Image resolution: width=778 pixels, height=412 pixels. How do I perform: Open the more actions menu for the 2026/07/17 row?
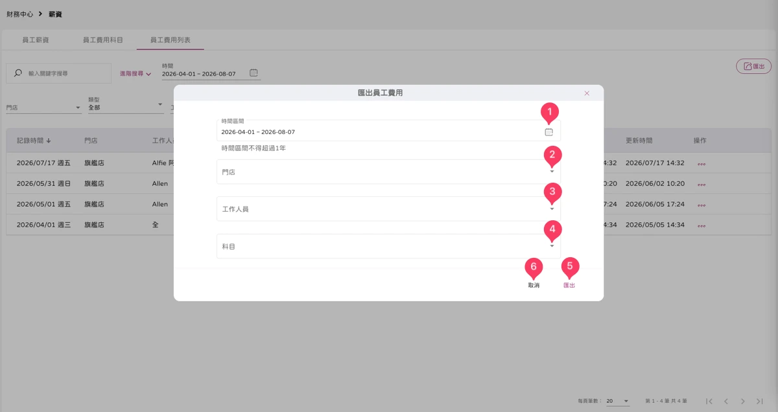[701, 164]
